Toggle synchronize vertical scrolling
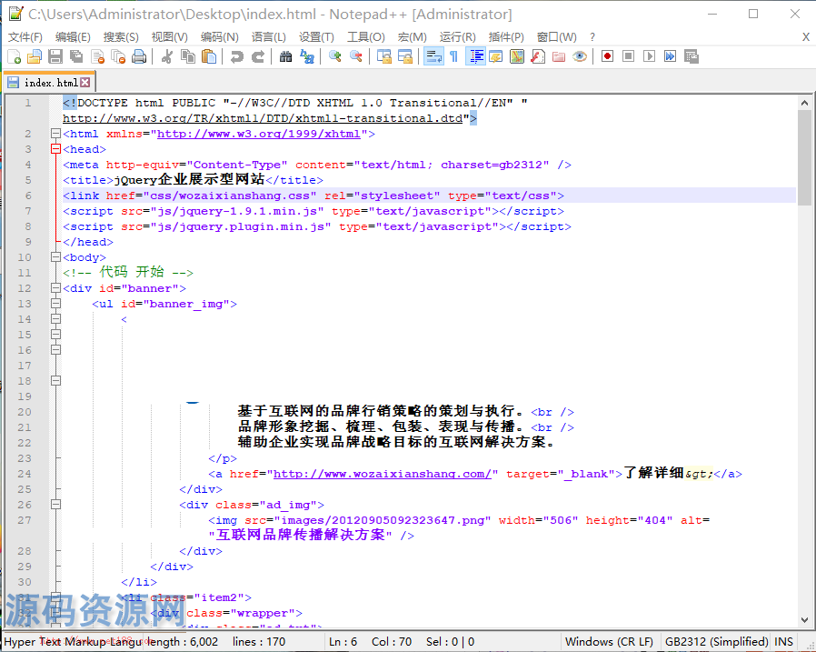Screen dimensions: 816x652 [x=384, y=56]
